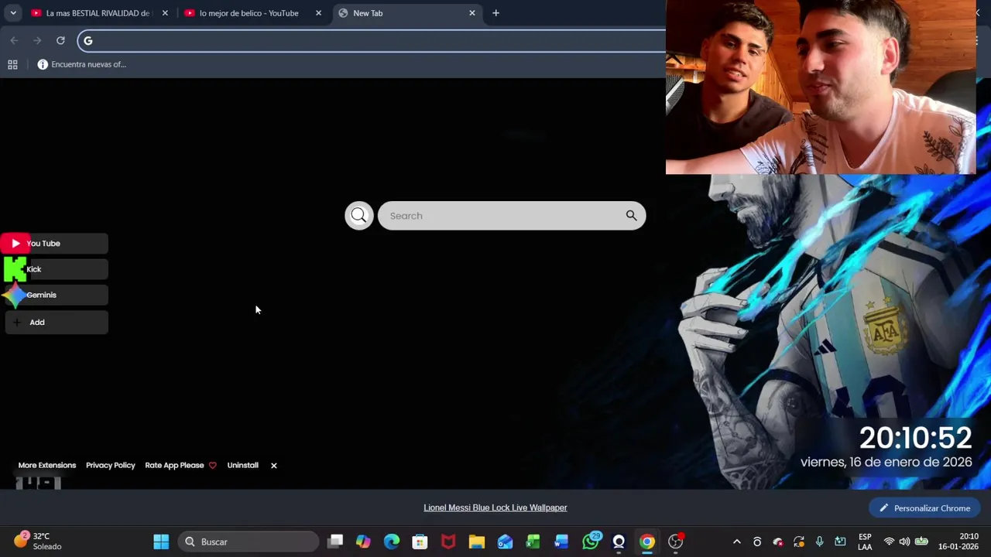Click inside the page Search field
The width and height of the screenshot is (991, 557).
click(x=512, y=216)
